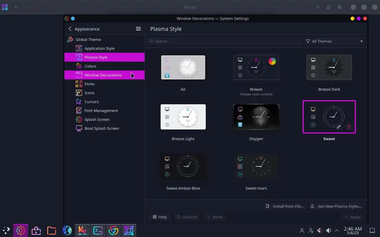Open the Font Management icon entry
380x237 pixels.
click(79, 111)
